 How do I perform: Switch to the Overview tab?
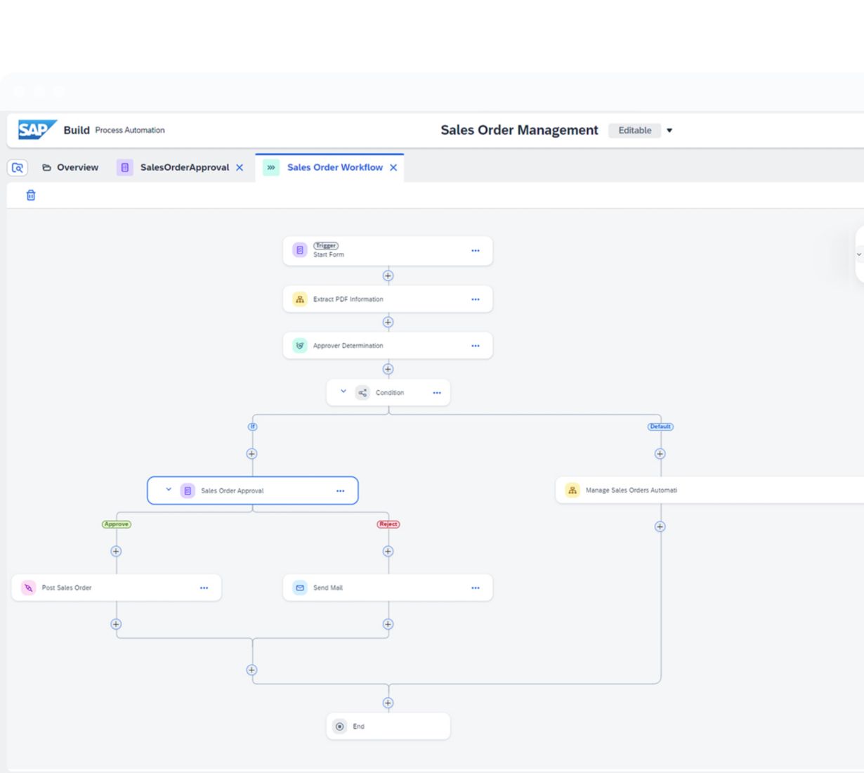click(x=70, y=168)
